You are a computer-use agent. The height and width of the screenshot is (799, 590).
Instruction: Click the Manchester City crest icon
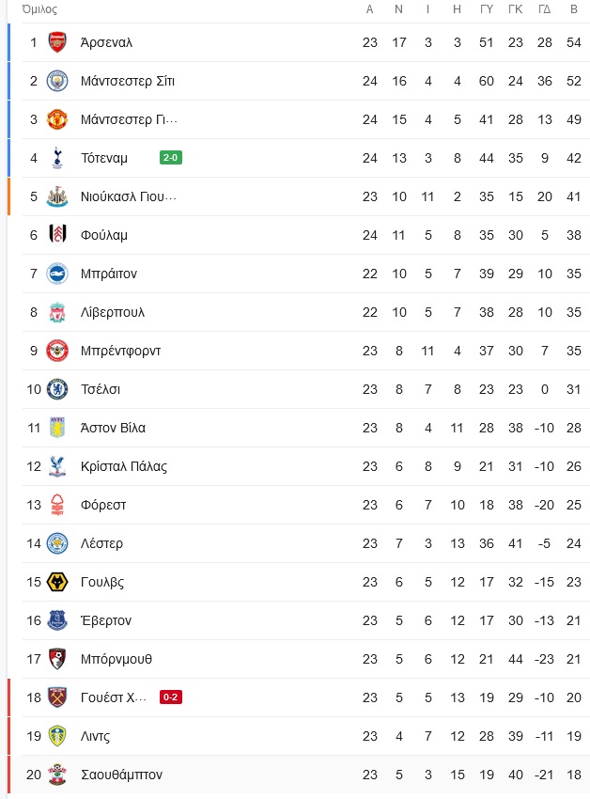57,81
